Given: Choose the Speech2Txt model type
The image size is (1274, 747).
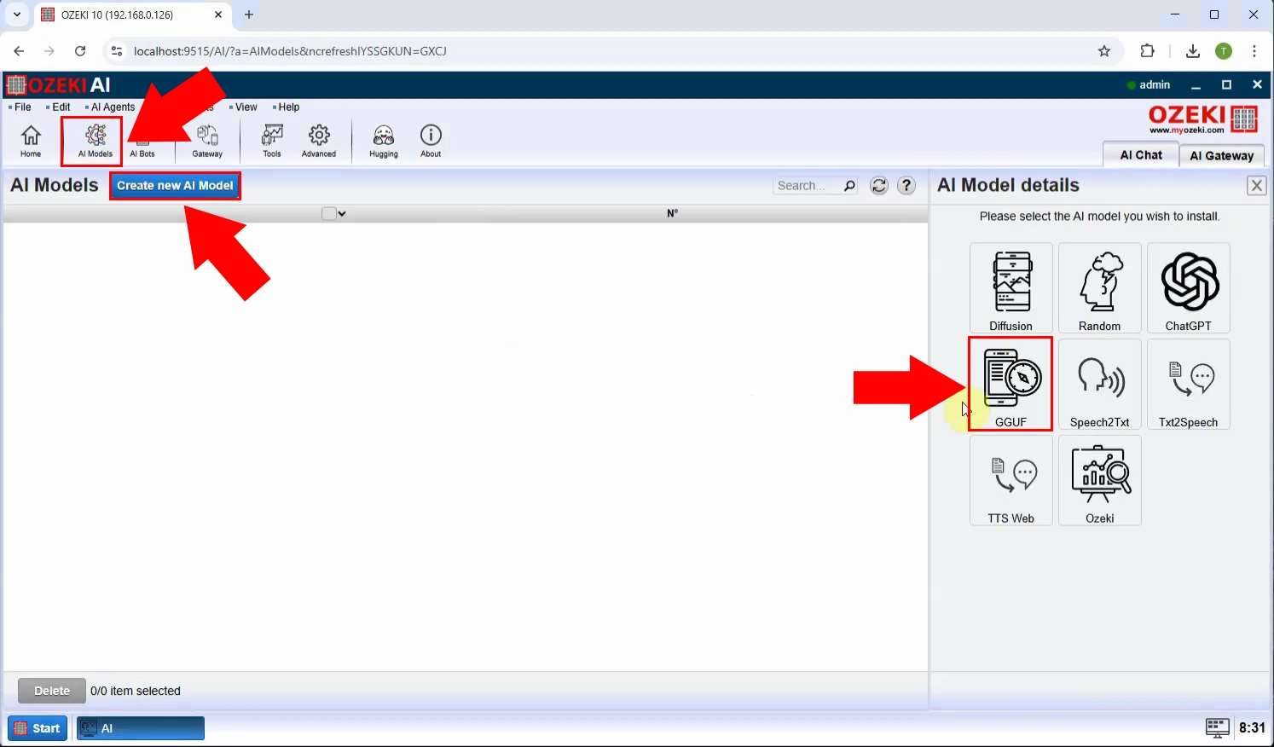Looking at the screenshot, I should coord(1099,385).
